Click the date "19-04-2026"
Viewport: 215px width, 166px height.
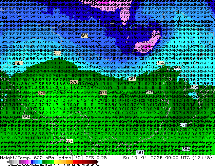coord(147,158)
